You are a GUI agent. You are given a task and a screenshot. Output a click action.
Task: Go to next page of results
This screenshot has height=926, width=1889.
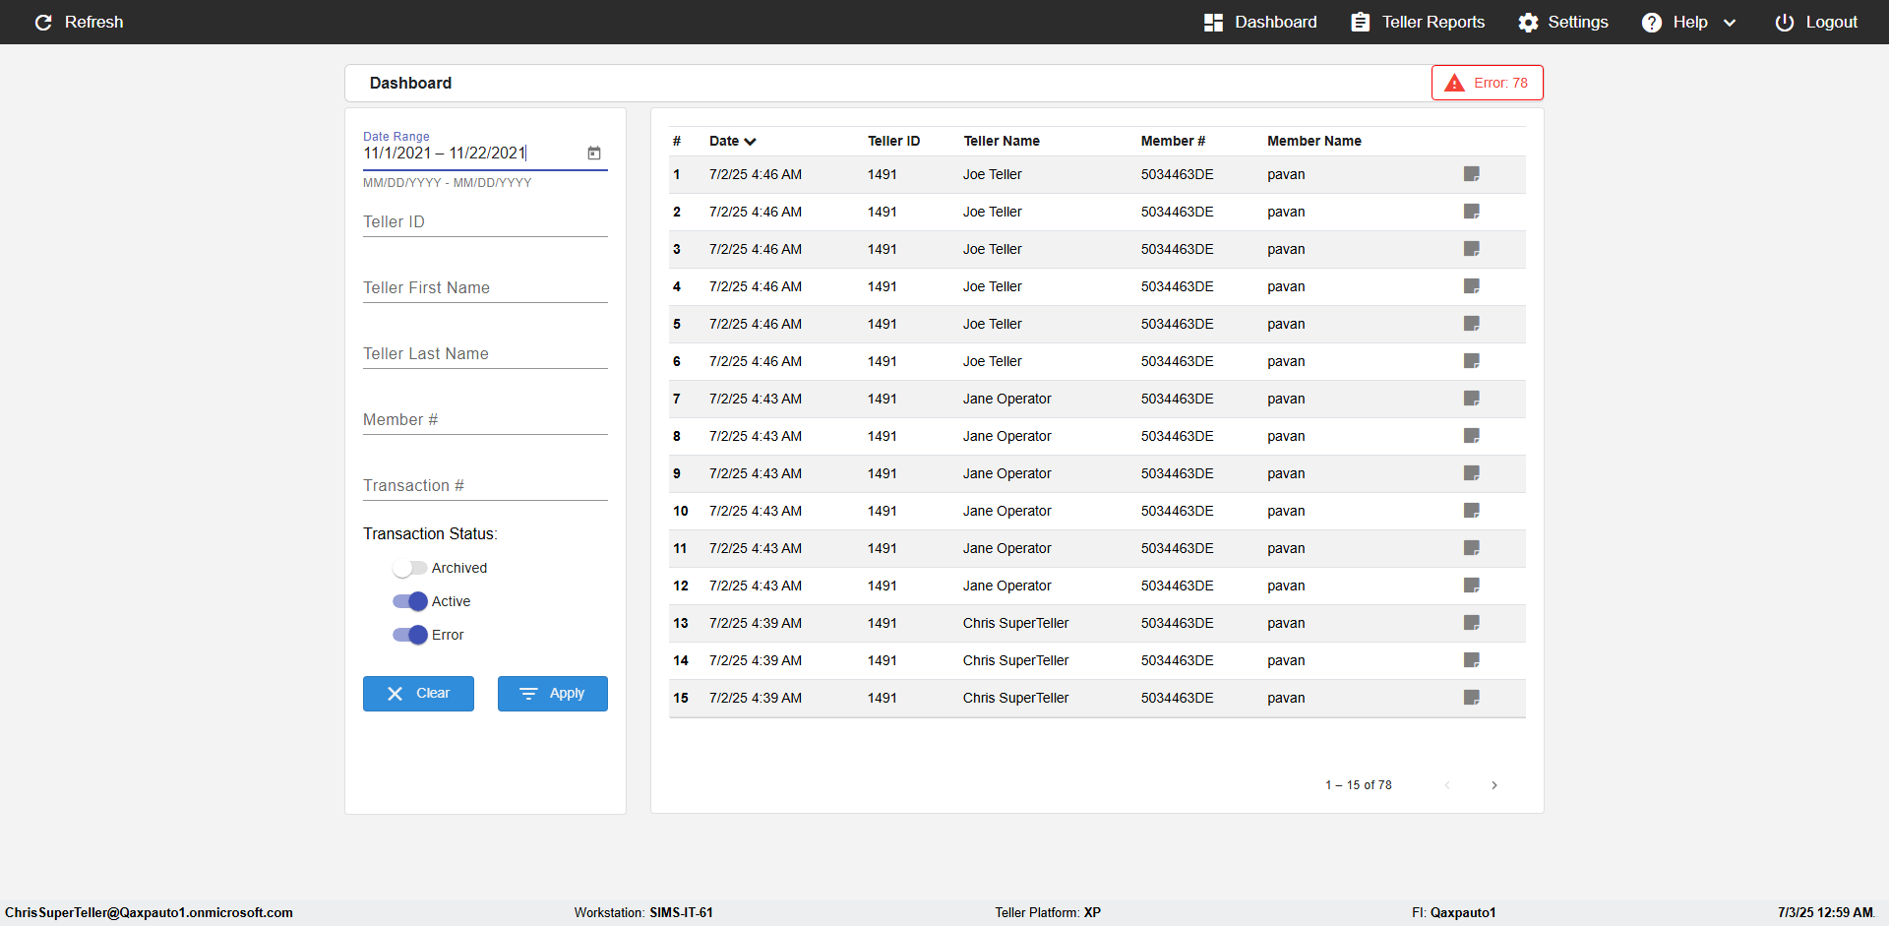[1494, 785]
